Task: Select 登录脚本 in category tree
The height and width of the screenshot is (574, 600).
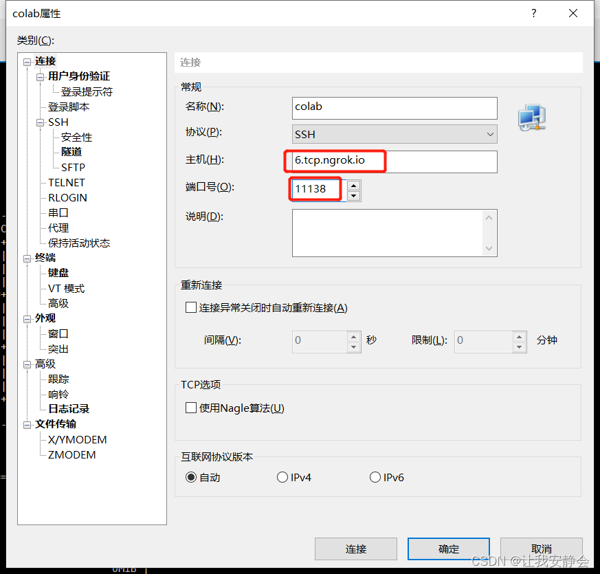Action: 69,107
